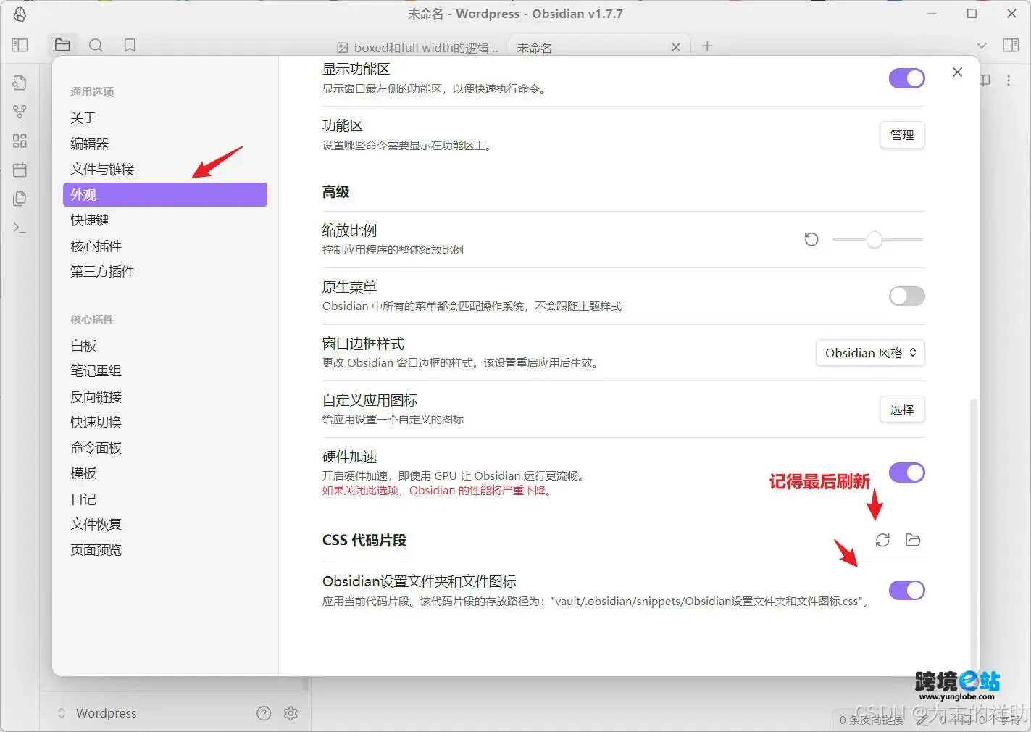The width and height of the screenshot is (1031, 732).
Task: Open the bookmarks icon
Action: tap(130, 45)
